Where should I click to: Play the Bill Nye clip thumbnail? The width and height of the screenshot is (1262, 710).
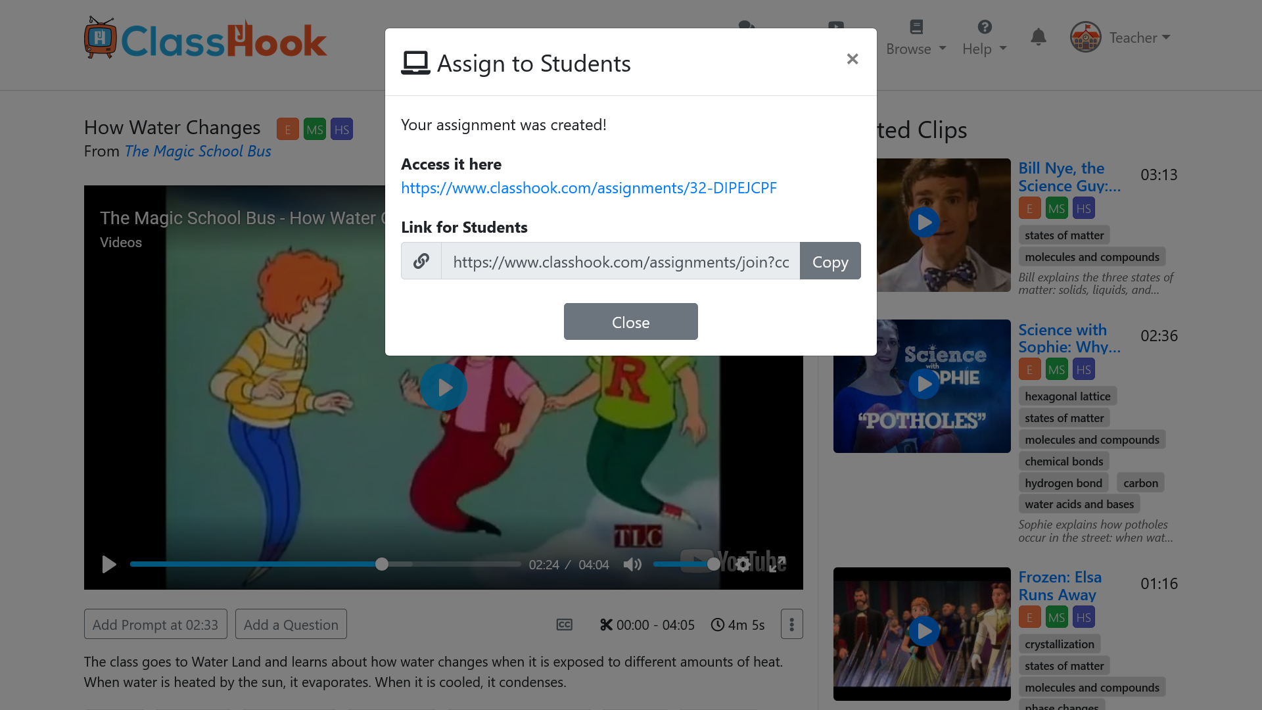[923, 222]
